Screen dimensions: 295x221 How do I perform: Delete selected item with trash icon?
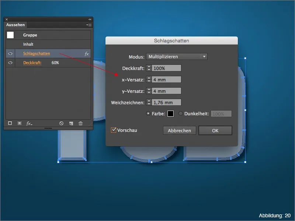pyautogui.click(x=80, y=123)
